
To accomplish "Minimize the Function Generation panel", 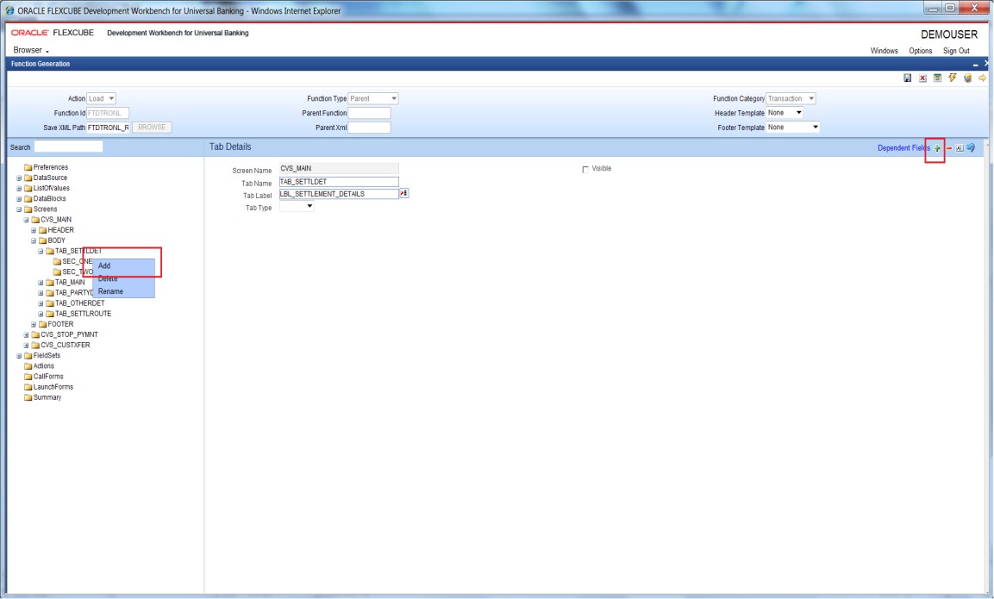I will click(975, 64).
